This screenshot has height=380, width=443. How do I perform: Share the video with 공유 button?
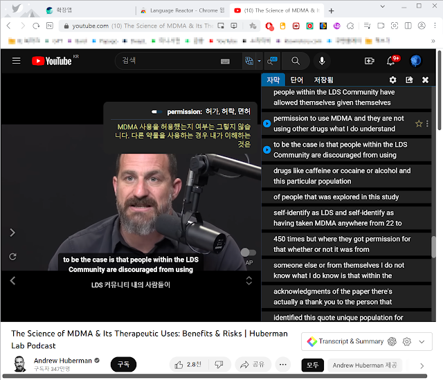[253, 365]
